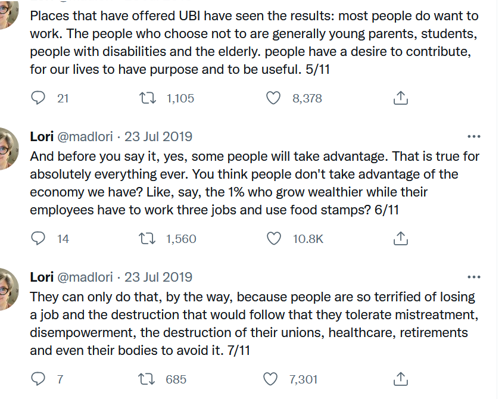The width and height of the screenshot is (502, 399).
Task: Like the tweet with 10.8K likes
Action: 274,239
